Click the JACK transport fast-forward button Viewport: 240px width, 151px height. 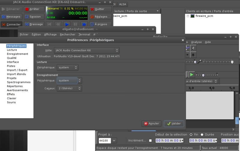tap(84, 24)
